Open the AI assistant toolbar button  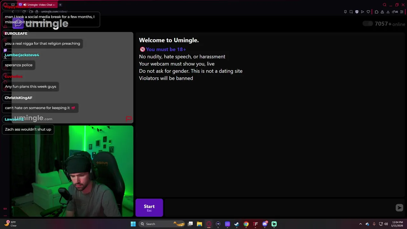coord(395,12)
